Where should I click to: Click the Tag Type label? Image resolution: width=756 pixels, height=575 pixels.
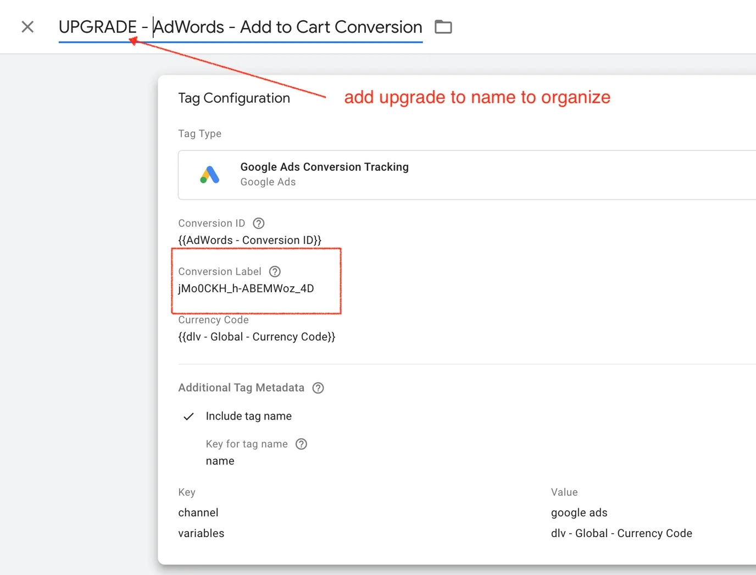pyautogui.click(x=200, y=133)
